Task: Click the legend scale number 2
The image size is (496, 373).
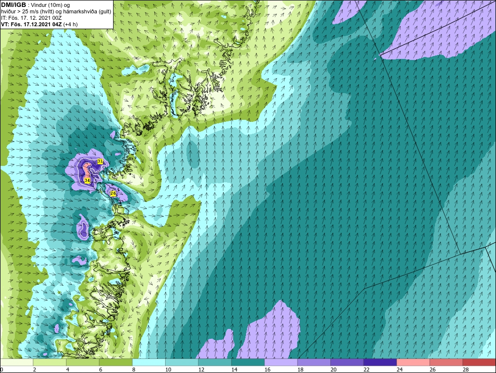Action: pyautogui.click(x=35, y=370)
